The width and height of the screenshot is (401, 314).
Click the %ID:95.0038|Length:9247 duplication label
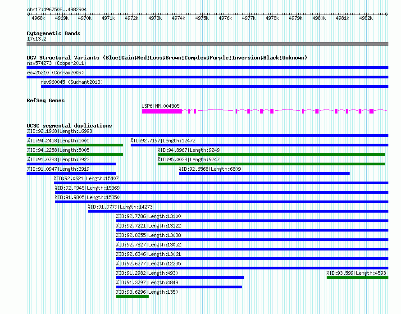(189, 159)
